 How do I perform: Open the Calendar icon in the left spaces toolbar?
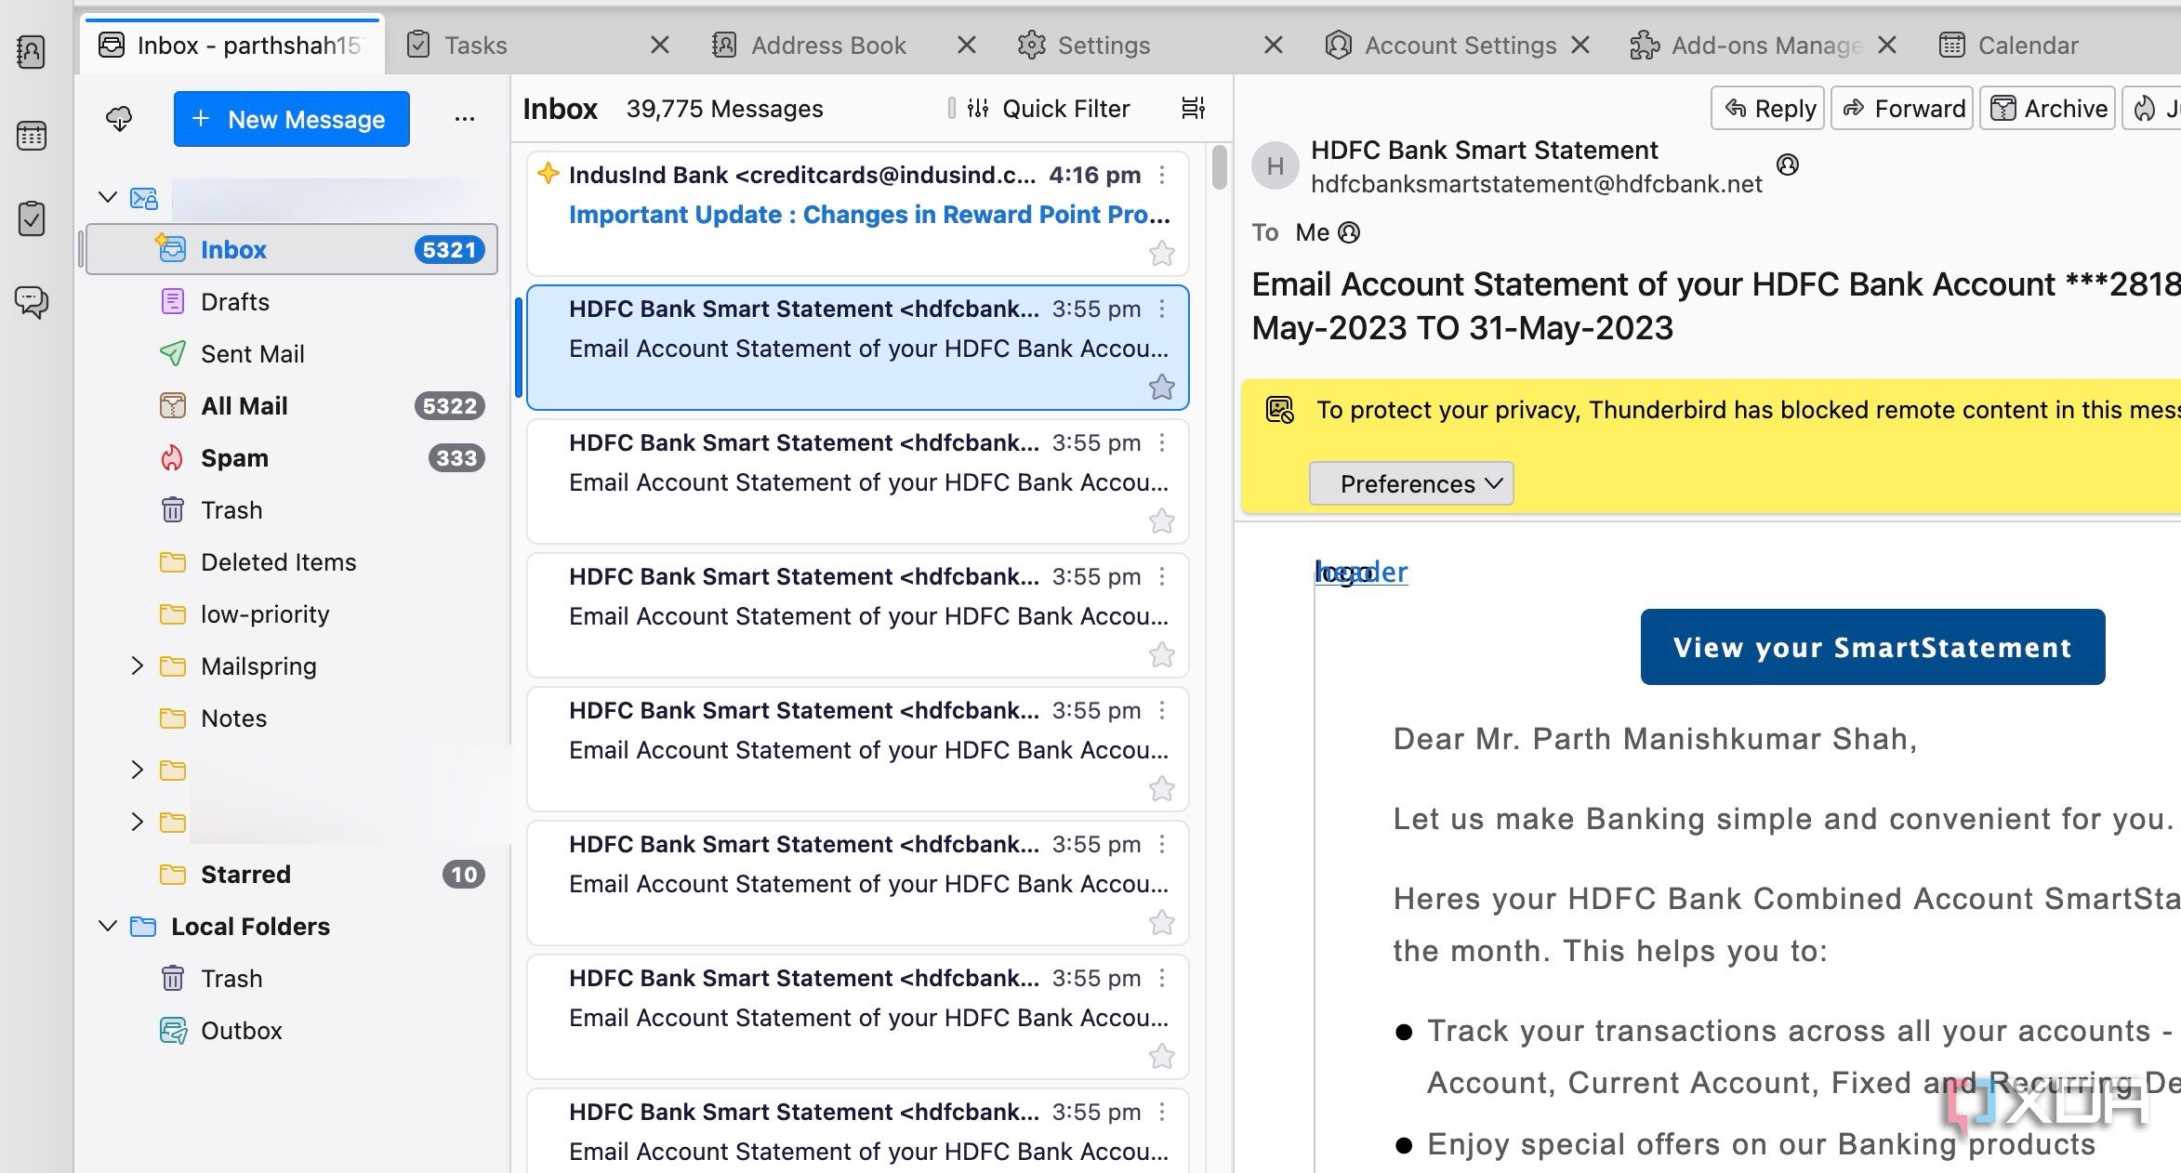click(31, 136)
